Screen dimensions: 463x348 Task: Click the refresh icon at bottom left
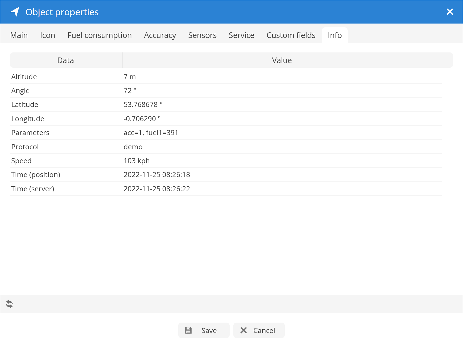click(x=9, y=304)
